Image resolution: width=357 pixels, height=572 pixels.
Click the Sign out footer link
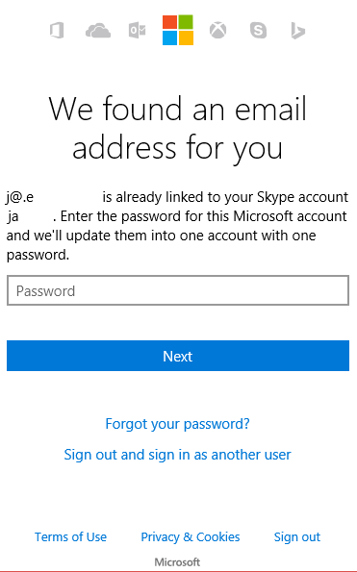pyautogui.click(x=297, y=537)
